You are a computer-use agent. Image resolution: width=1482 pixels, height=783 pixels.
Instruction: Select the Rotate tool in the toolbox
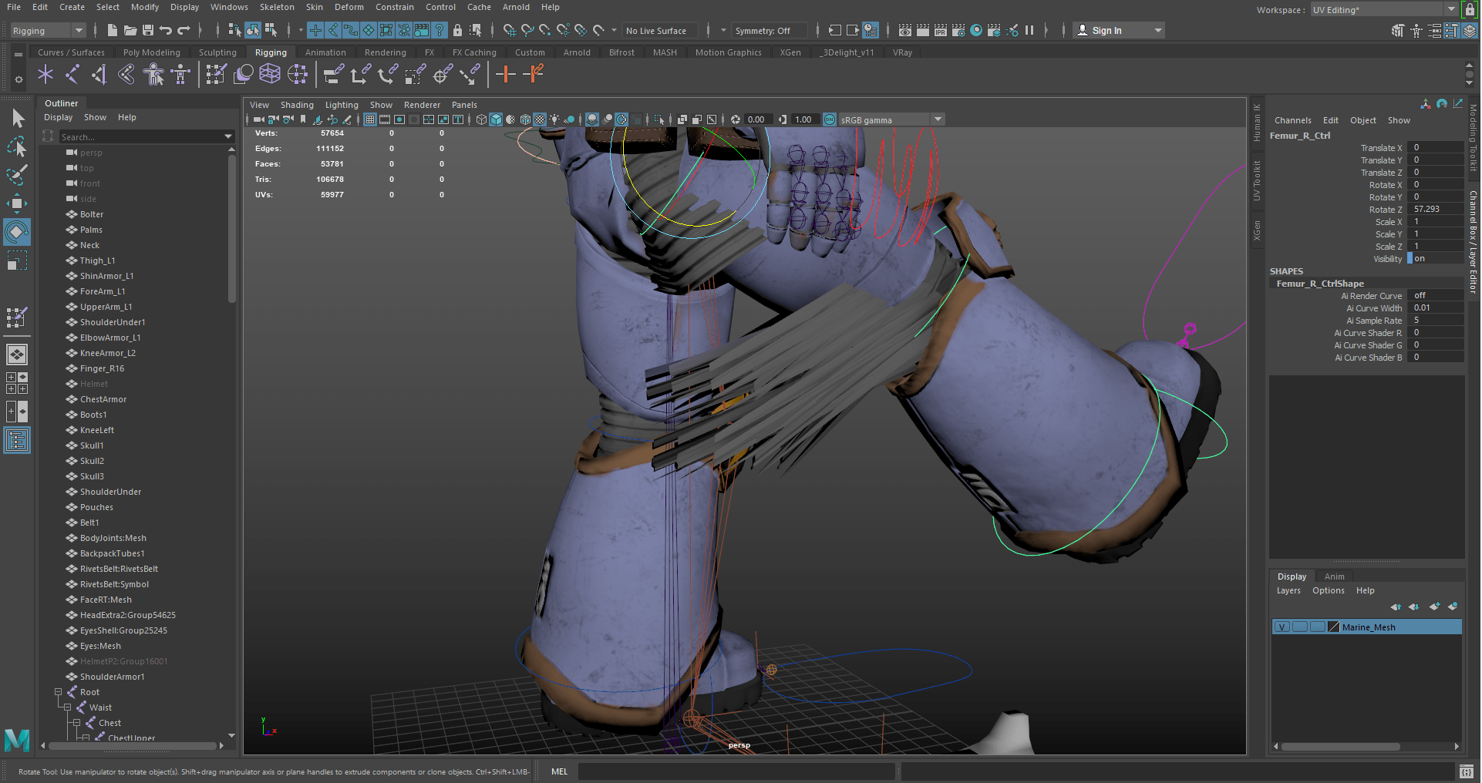pyautogui.click(x=15, y=232)
